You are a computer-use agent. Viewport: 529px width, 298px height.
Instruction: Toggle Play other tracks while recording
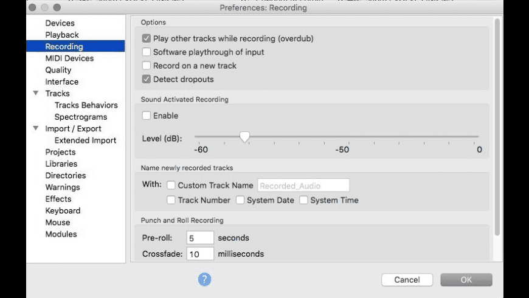click(146, 39)
